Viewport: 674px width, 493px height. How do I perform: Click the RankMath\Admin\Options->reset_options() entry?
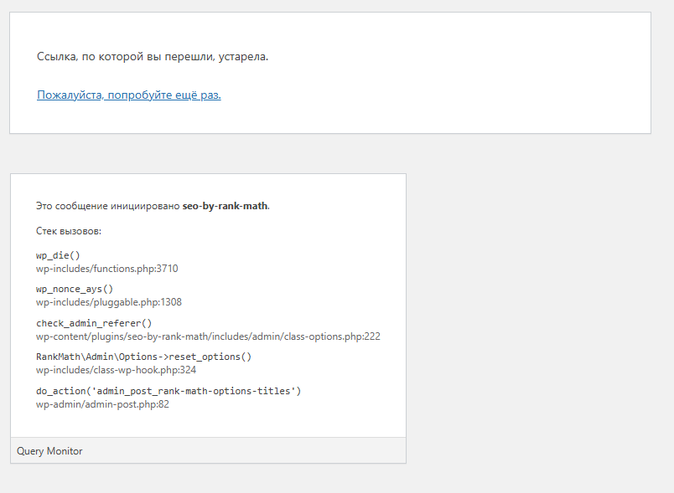pyautogui.click(x=143, y=357)
